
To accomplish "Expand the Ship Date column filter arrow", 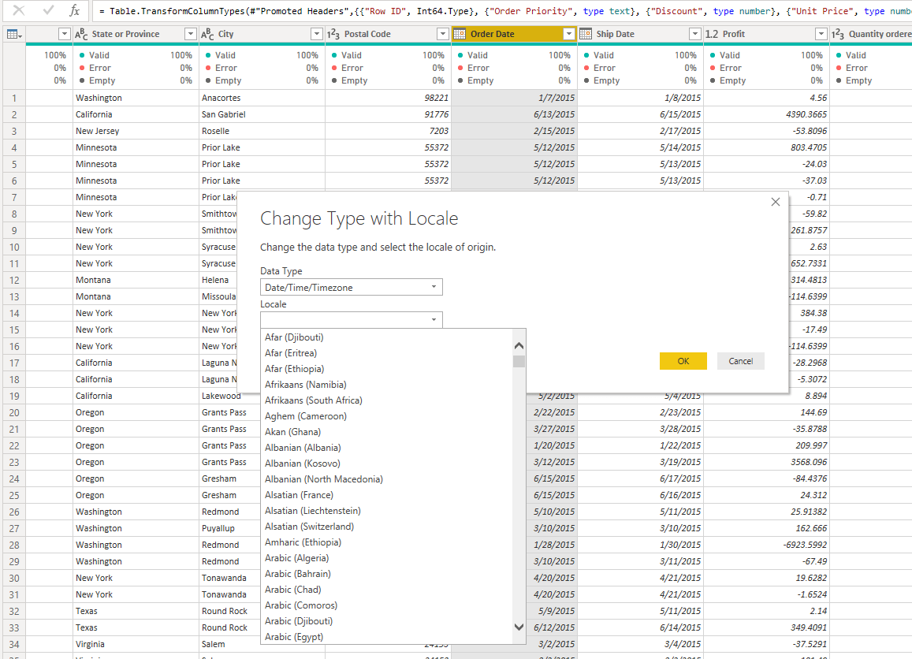I will (695, 35).
